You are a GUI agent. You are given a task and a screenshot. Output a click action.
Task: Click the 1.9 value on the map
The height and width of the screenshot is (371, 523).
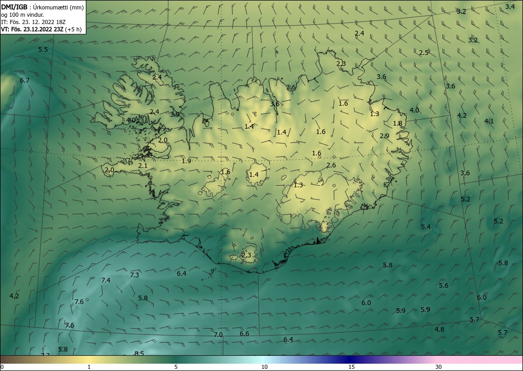tap(187, 161)
